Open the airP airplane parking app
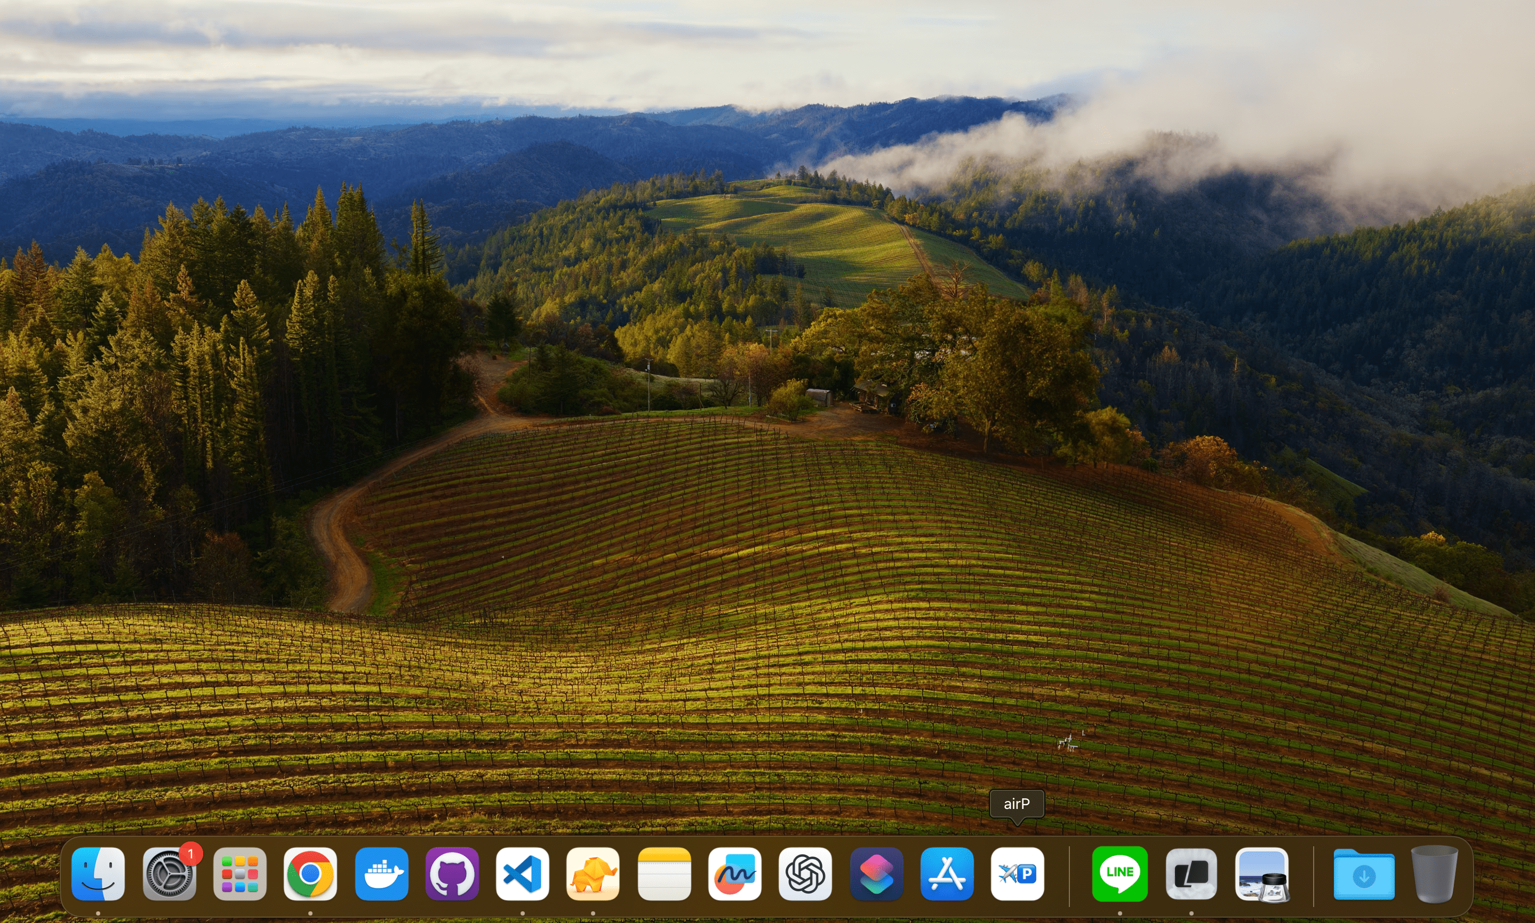 coord(1017,874)
